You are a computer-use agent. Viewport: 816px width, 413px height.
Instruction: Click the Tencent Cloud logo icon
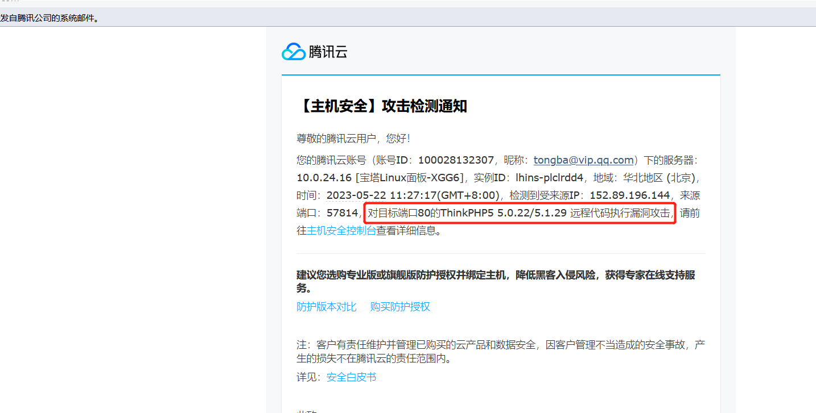click(x=294, y=52)
